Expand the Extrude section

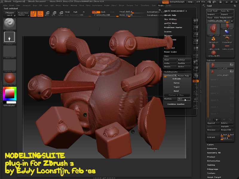tap(177, 79)
